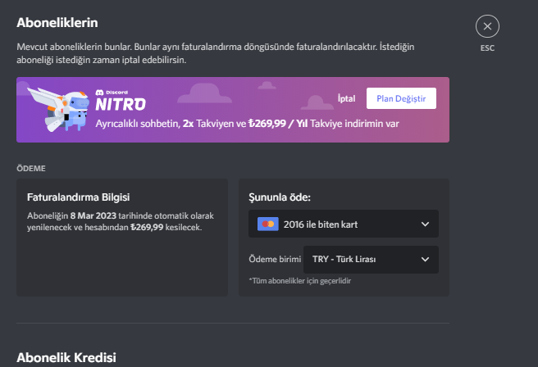
Task: Click the 'Şununla öde:' label
Action: pos(280,197)
